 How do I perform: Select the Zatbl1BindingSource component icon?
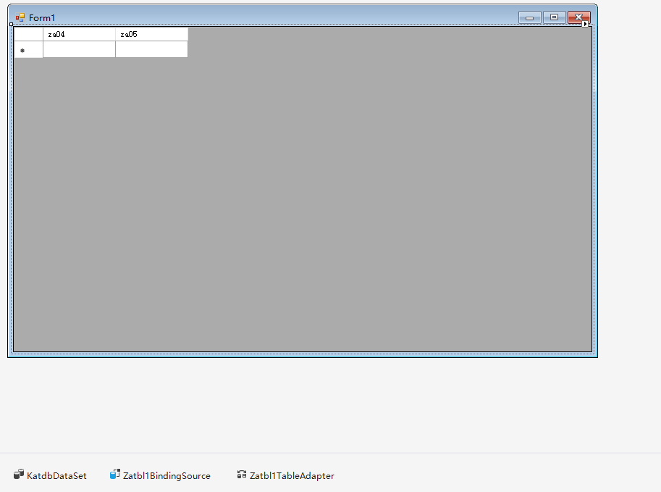tap(114, 475)
